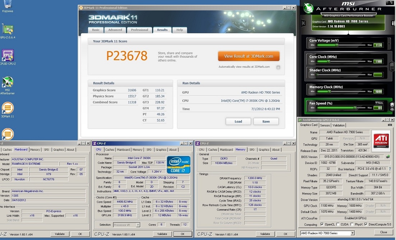Click the Save button in Run Details
This screenshot has height=240, width=396.
pyautogui.click(x=266, y=121)
